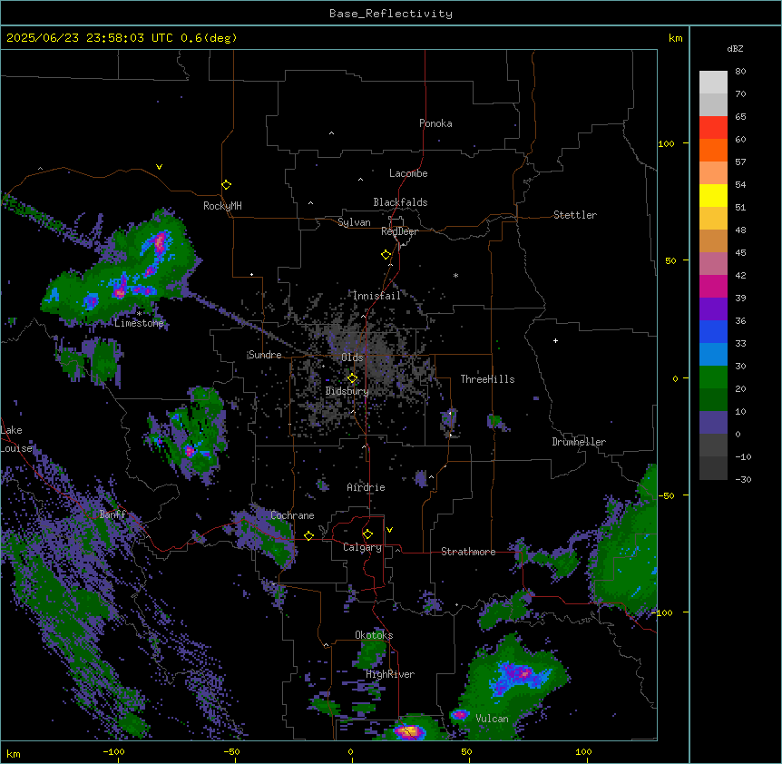782x764 pixels.
Task: Click the yellow diamond marker between Olds and Didsbury
Action: (x=352, y=378)
